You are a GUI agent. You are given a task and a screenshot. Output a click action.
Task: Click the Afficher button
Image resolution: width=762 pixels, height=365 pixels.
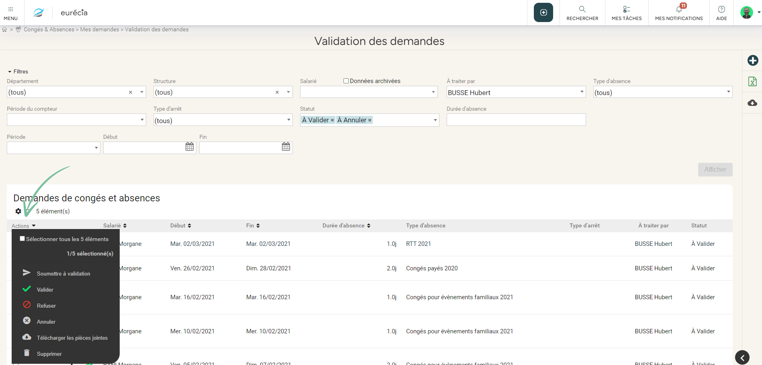(715, 170)
